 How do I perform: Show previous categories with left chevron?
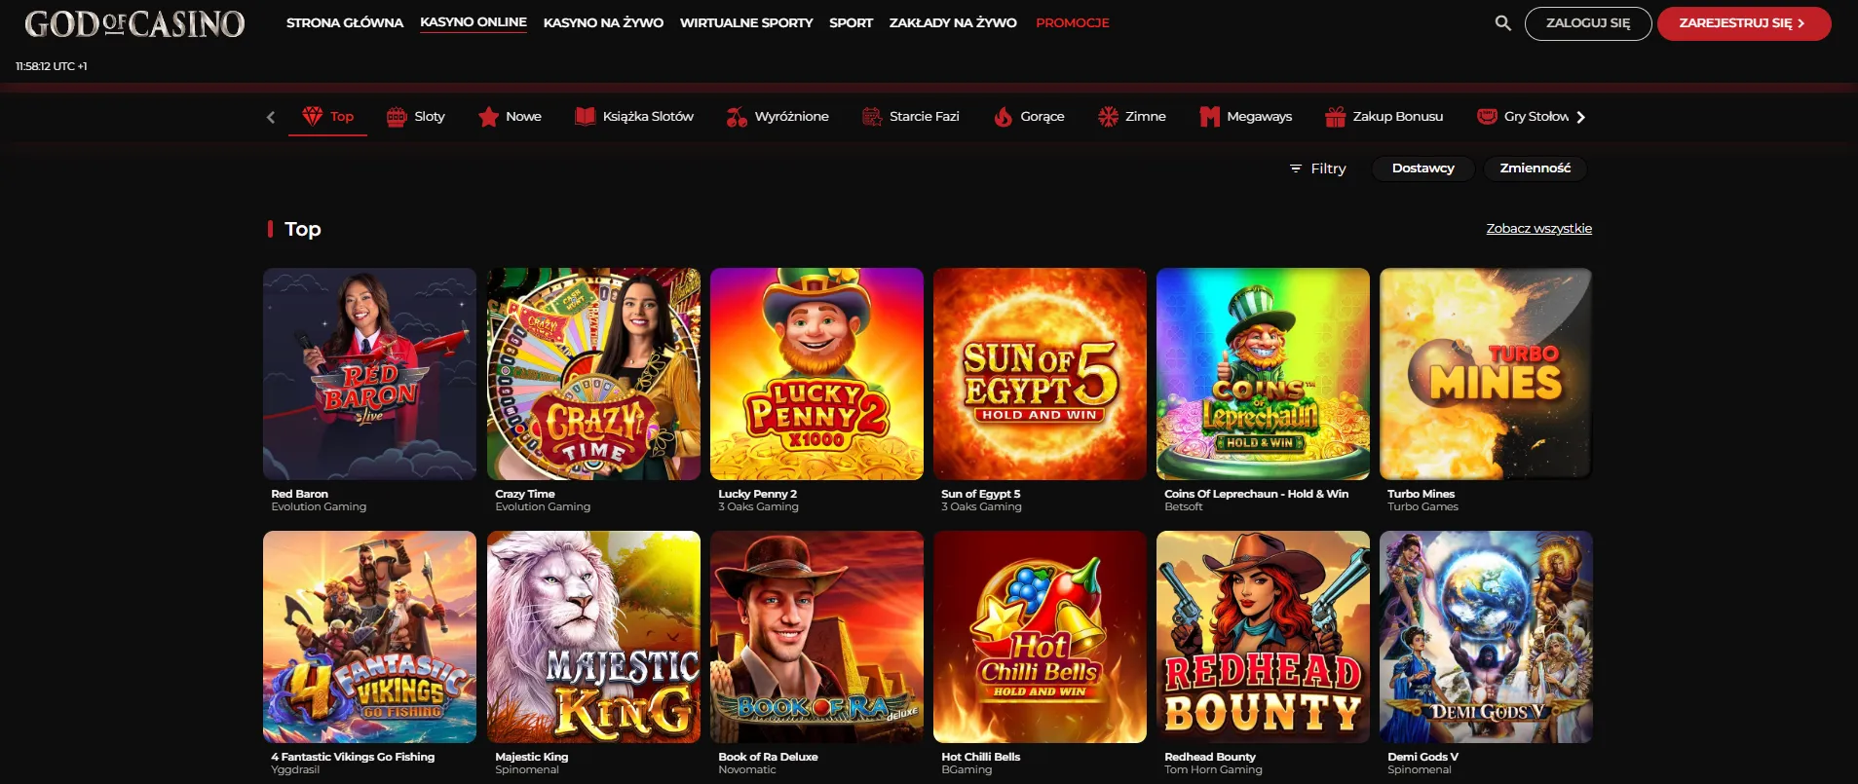coord(271,117)
